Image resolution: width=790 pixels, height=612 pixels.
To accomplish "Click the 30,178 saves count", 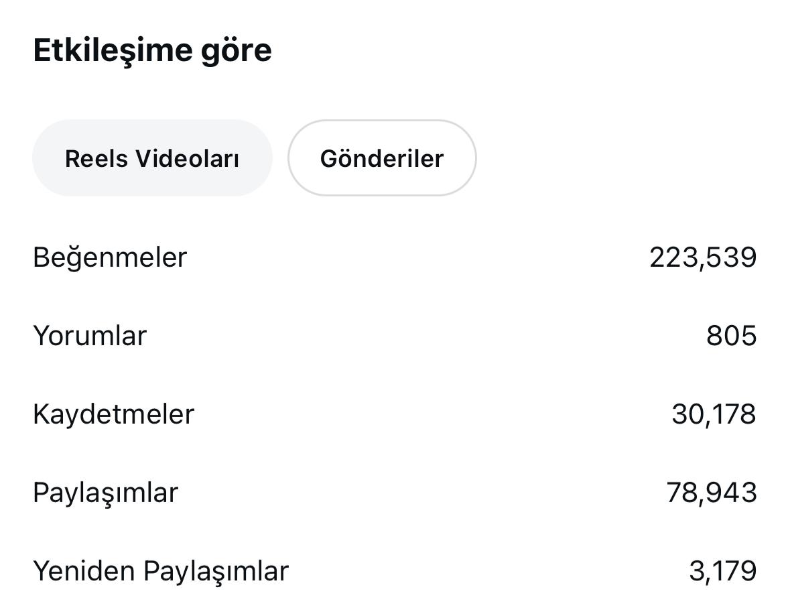I will 714,414.
